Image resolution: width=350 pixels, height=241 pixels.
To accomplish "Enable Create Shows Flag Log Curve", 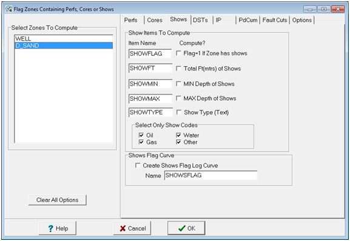I will [x=138, y=165].
